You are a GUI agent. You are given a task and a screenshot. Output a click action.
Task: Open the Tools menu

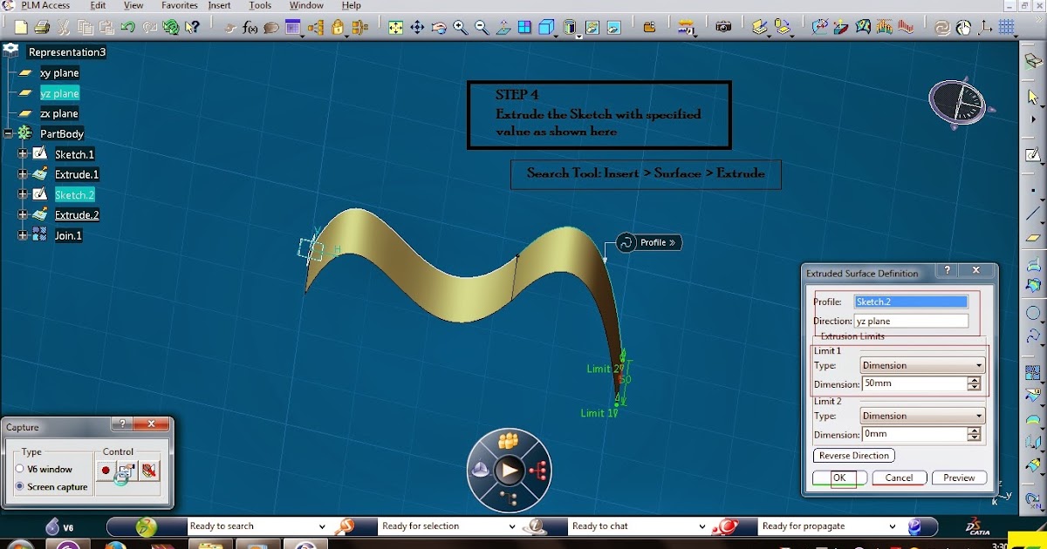pos(259,5)
